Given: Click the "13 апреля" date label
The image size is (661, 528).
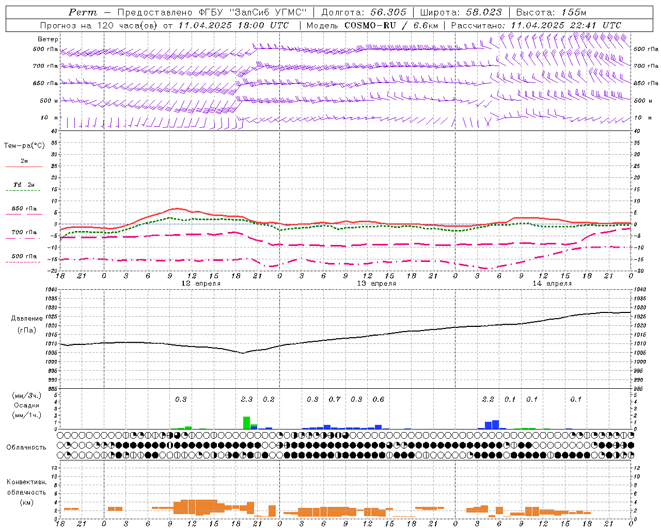Looking at the screenshot, I should point(376,284).
